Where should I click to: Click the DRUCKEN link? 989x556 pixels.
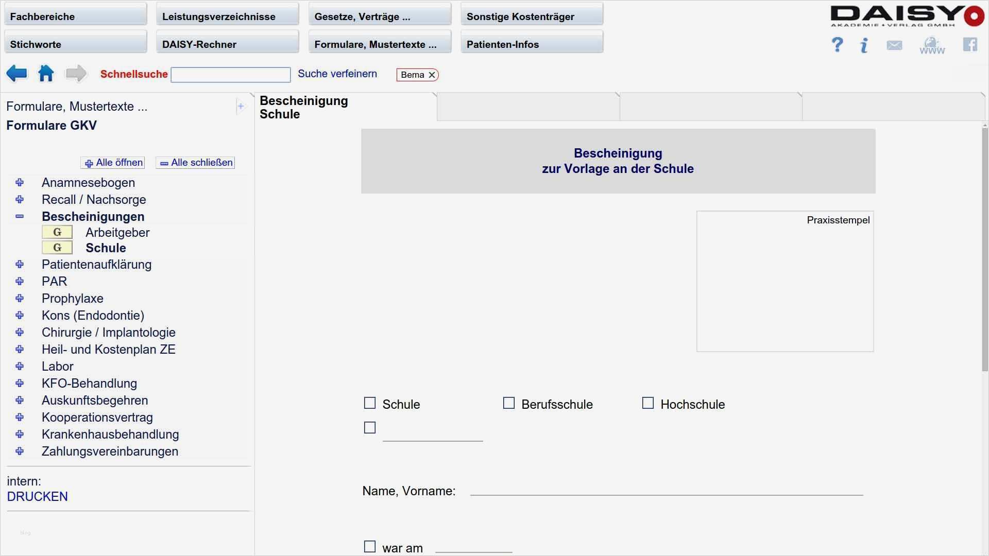point(37,497)
